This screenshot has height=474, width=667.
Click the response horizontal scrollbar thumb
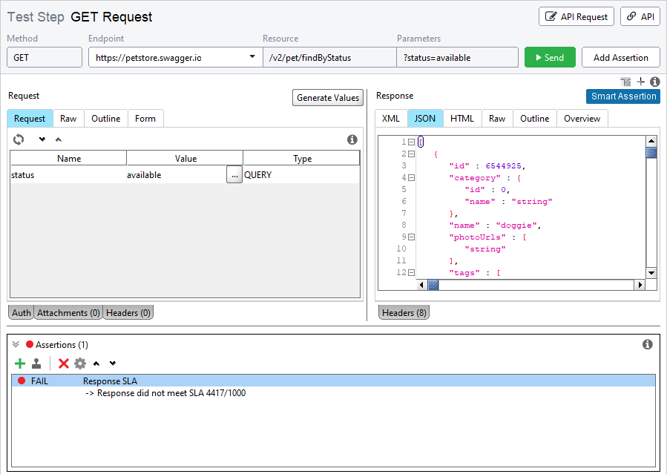point(433,285)
